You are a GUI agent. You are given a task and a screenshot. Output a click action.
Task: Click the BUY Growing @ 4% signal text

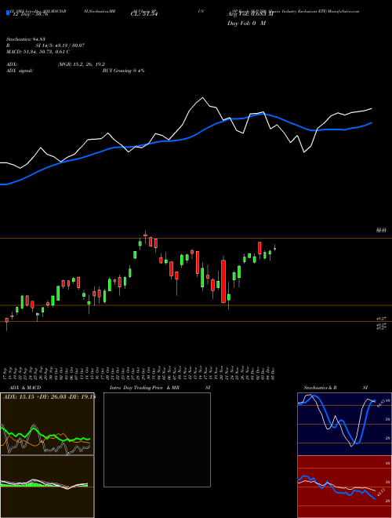123,71
